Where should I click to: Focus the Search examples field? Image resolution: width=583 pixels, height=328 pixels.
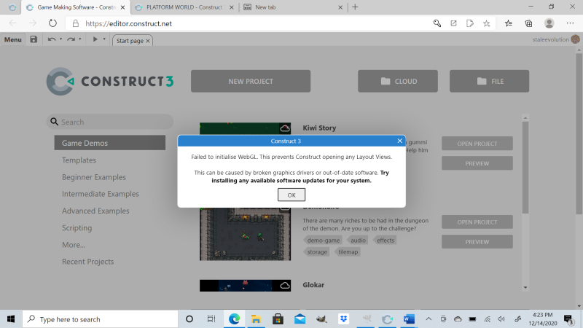pyautogui.click(x=110, y=122)
